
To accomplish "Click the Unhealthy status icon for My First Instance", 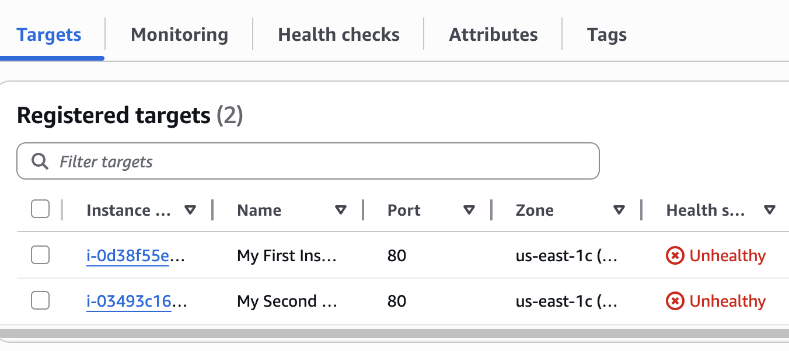I will pos(675,255).
